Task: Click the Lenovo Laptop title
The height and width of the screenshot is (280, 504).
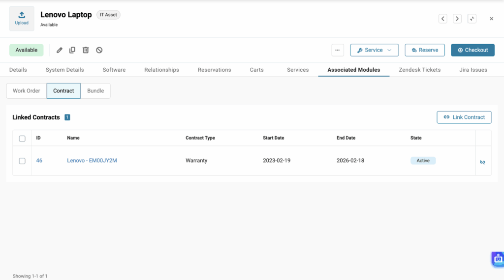Action: [66, 15]
